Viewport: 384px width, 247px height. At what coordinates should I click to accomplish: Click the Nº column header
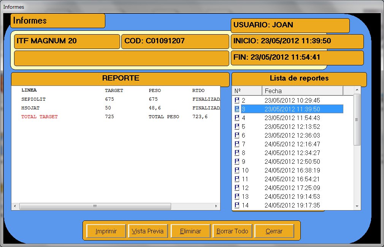(247, 91)
